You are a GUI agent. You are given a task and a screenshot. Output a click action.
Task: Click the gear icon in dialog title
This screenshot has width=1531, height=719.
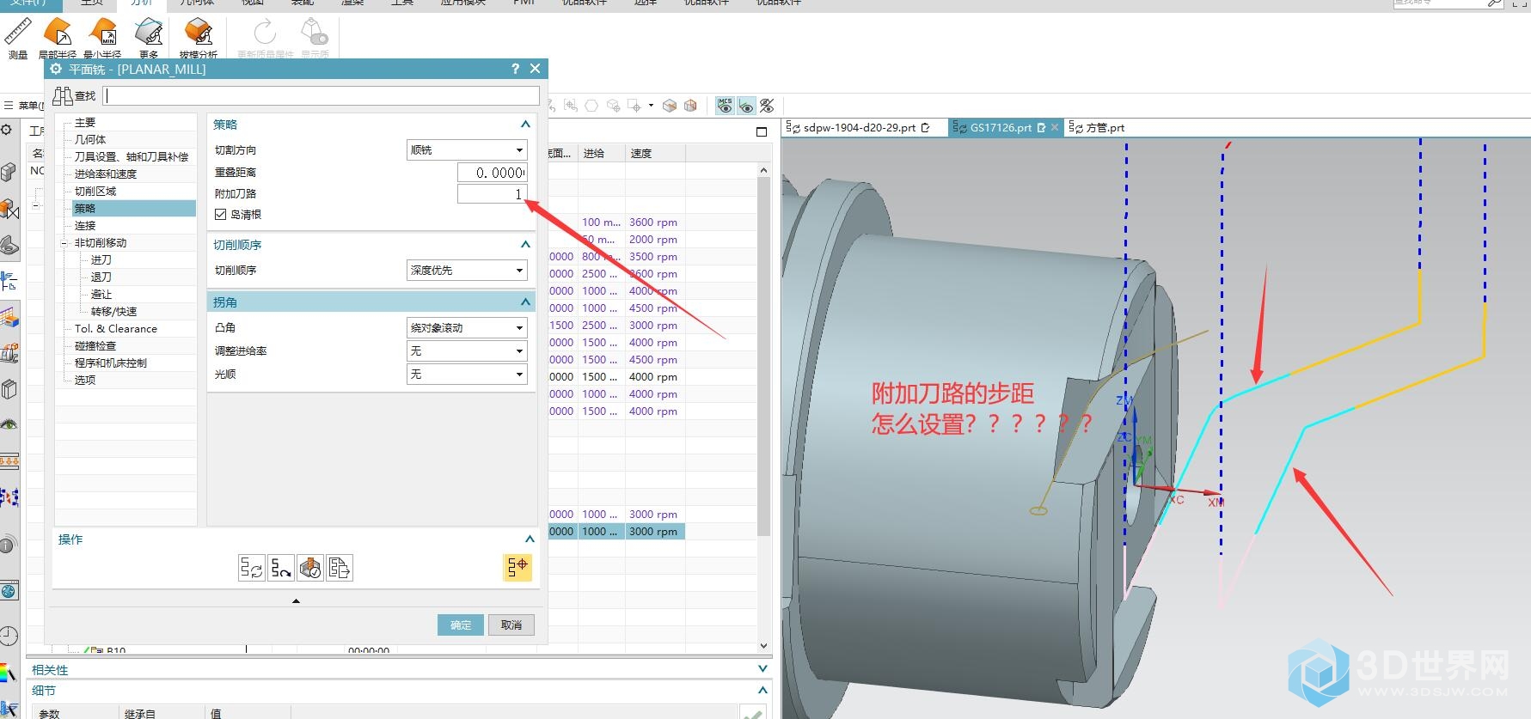tap(57, 69)
